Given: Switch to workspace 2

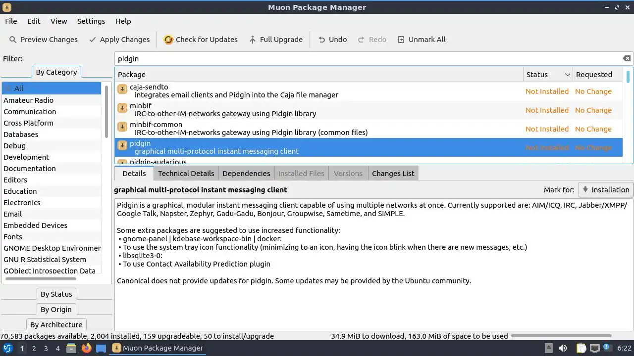Looking at the screenshot, I should pyautogui.click(x=34, y=348).
